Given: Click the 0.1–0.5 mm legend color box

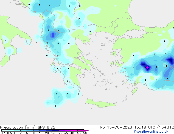Looking at the screenshot, I should [x=5, y=130].
